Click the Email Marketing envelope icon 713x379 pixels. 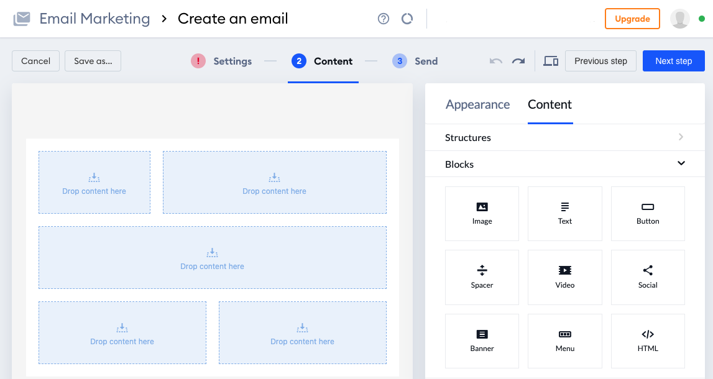(x=22, y=19)
